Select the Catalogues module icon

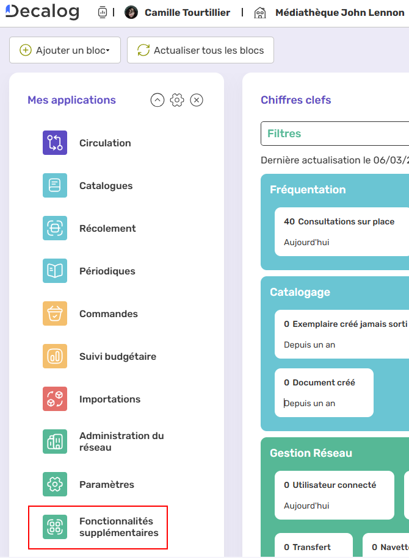[54, 185]
